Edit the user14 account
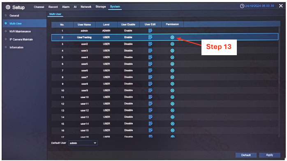The height and width of the screenshot is (161, 287). (x=150, y=124)
